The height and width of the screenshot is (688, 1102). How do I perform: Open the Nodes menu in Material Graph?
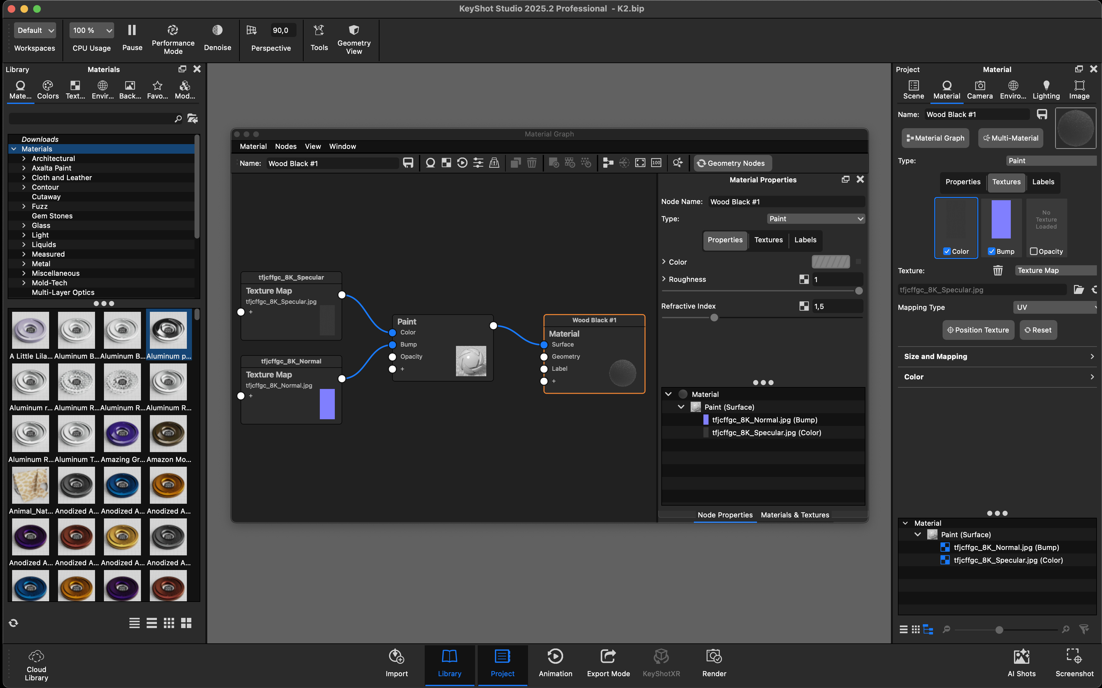tap(285, 147)
